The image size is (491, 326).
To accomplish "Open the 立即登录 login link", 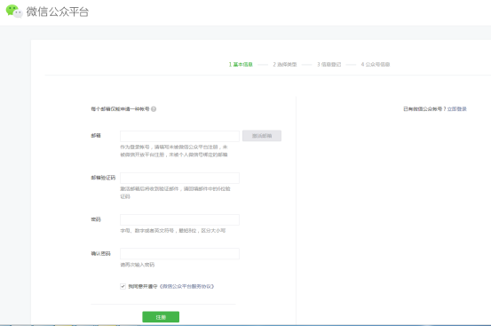I will [x=457, y=109].
